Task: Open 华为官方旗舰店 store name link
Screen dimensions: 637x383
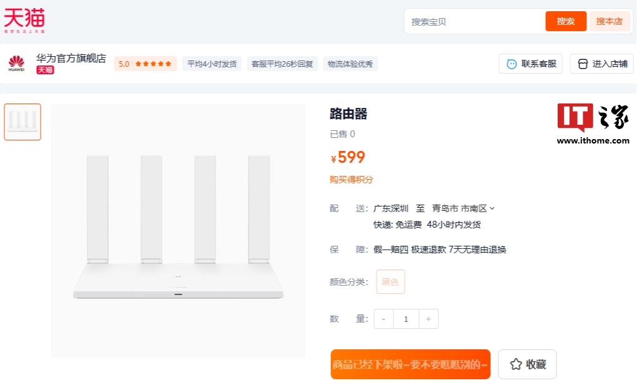Action: [x=71, y=58]
